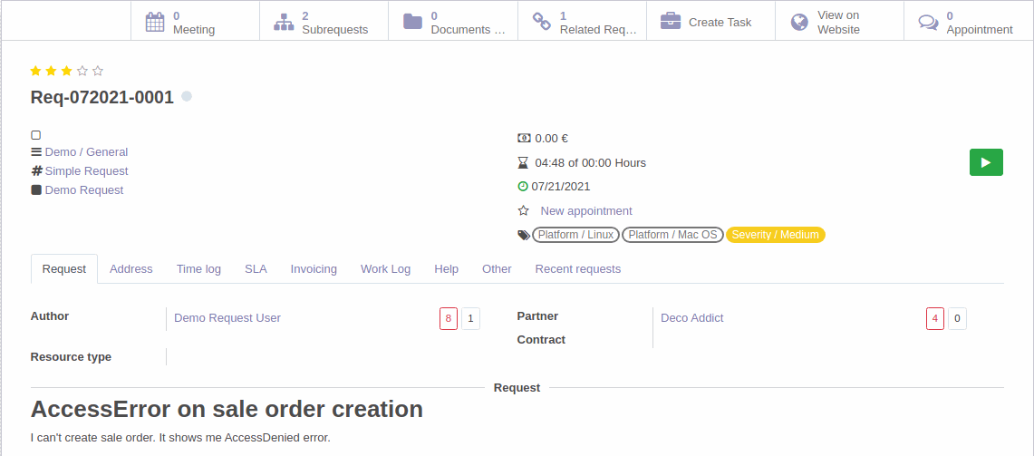The height and width of the screenshot is (456, 1034).
Task: Click the AccessError on sale order creation heading
Action: 227,409
